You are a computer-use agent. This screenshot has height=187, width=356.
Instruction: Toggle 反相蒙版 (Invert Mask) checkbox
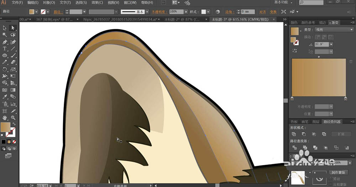point(331,184)
